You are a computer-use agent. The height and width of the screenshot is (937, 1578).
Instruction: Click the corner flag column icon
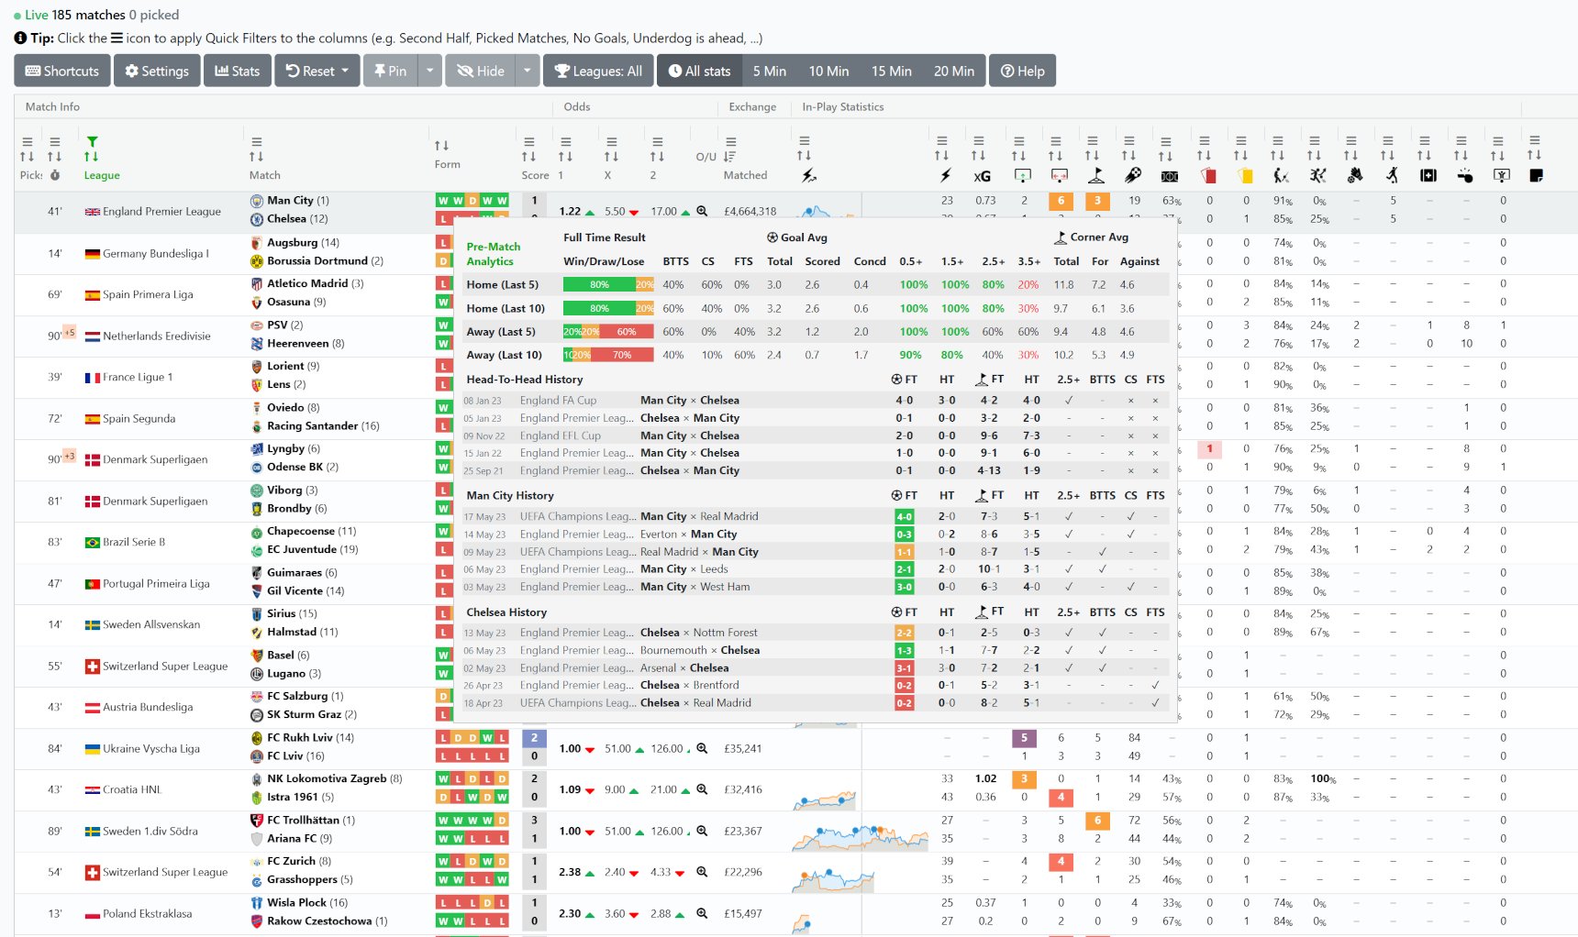pos(1095,175)
